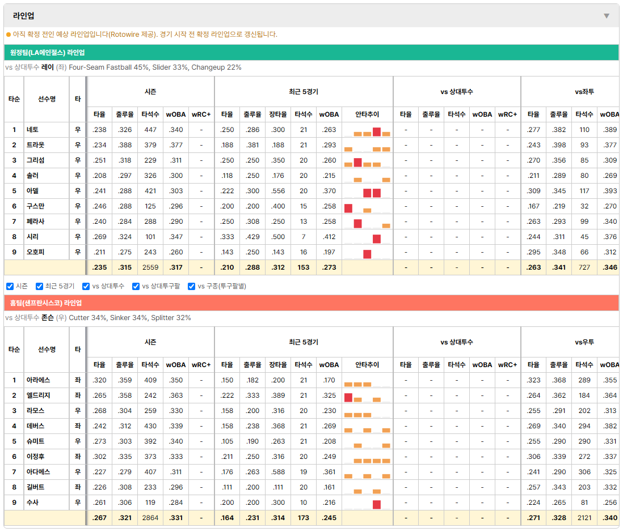Click the 라인업 panel title bar

click(x=311, y=16)
